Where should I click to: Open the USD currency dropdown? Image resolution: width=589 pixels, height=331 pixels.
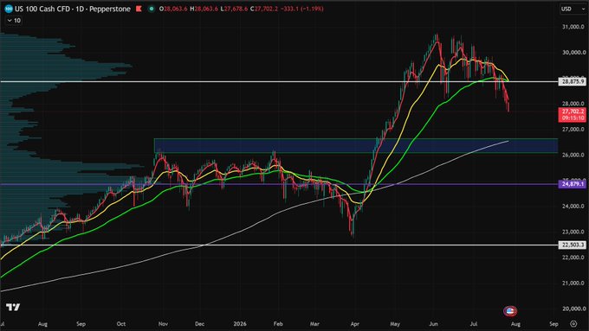coord(572,9)
